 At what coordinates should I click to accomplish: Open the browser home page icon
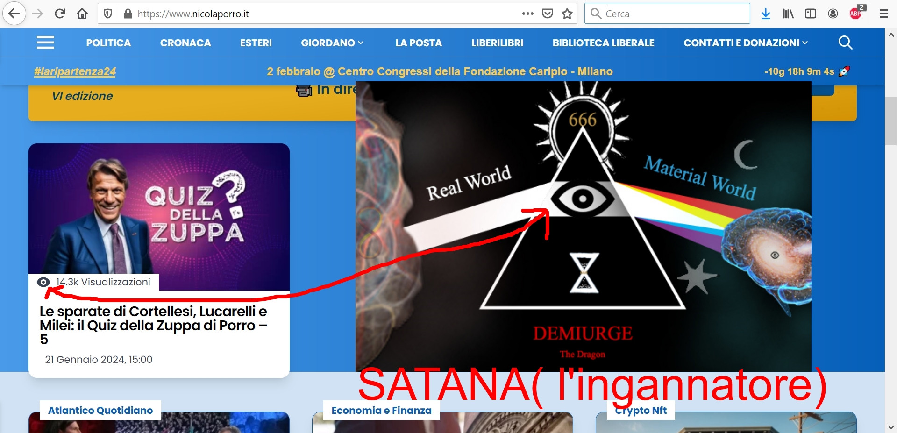(x=82, y=14)
